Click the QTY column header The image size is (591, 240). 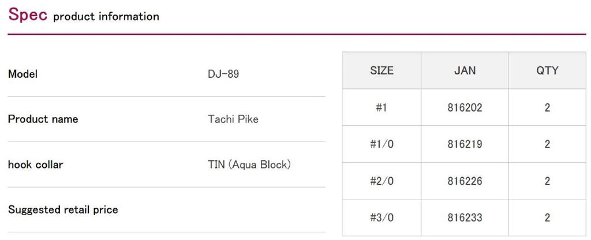(x=547, y=70)
